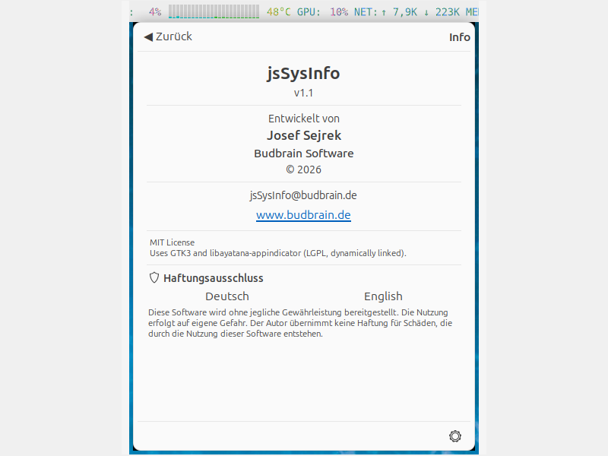
Task: Click the NET download arrow indicator
Action: (x=426, y=12)
